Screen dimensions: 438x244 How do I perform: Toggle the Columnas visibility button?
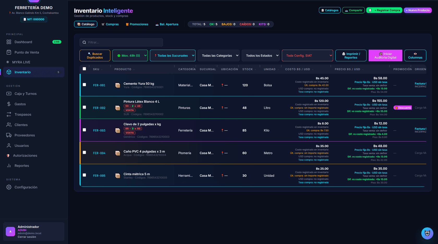coord(415,56)
